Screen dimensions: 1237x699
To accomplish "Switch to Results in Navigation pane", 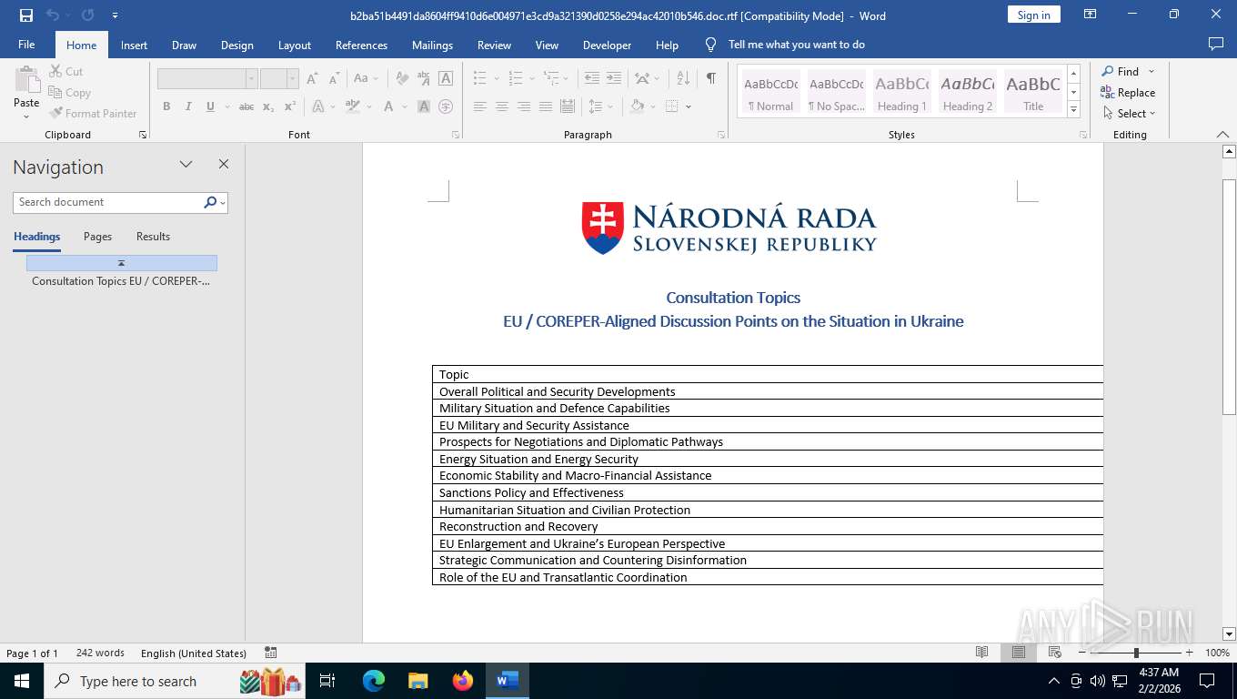I will (x=153, y=237).
